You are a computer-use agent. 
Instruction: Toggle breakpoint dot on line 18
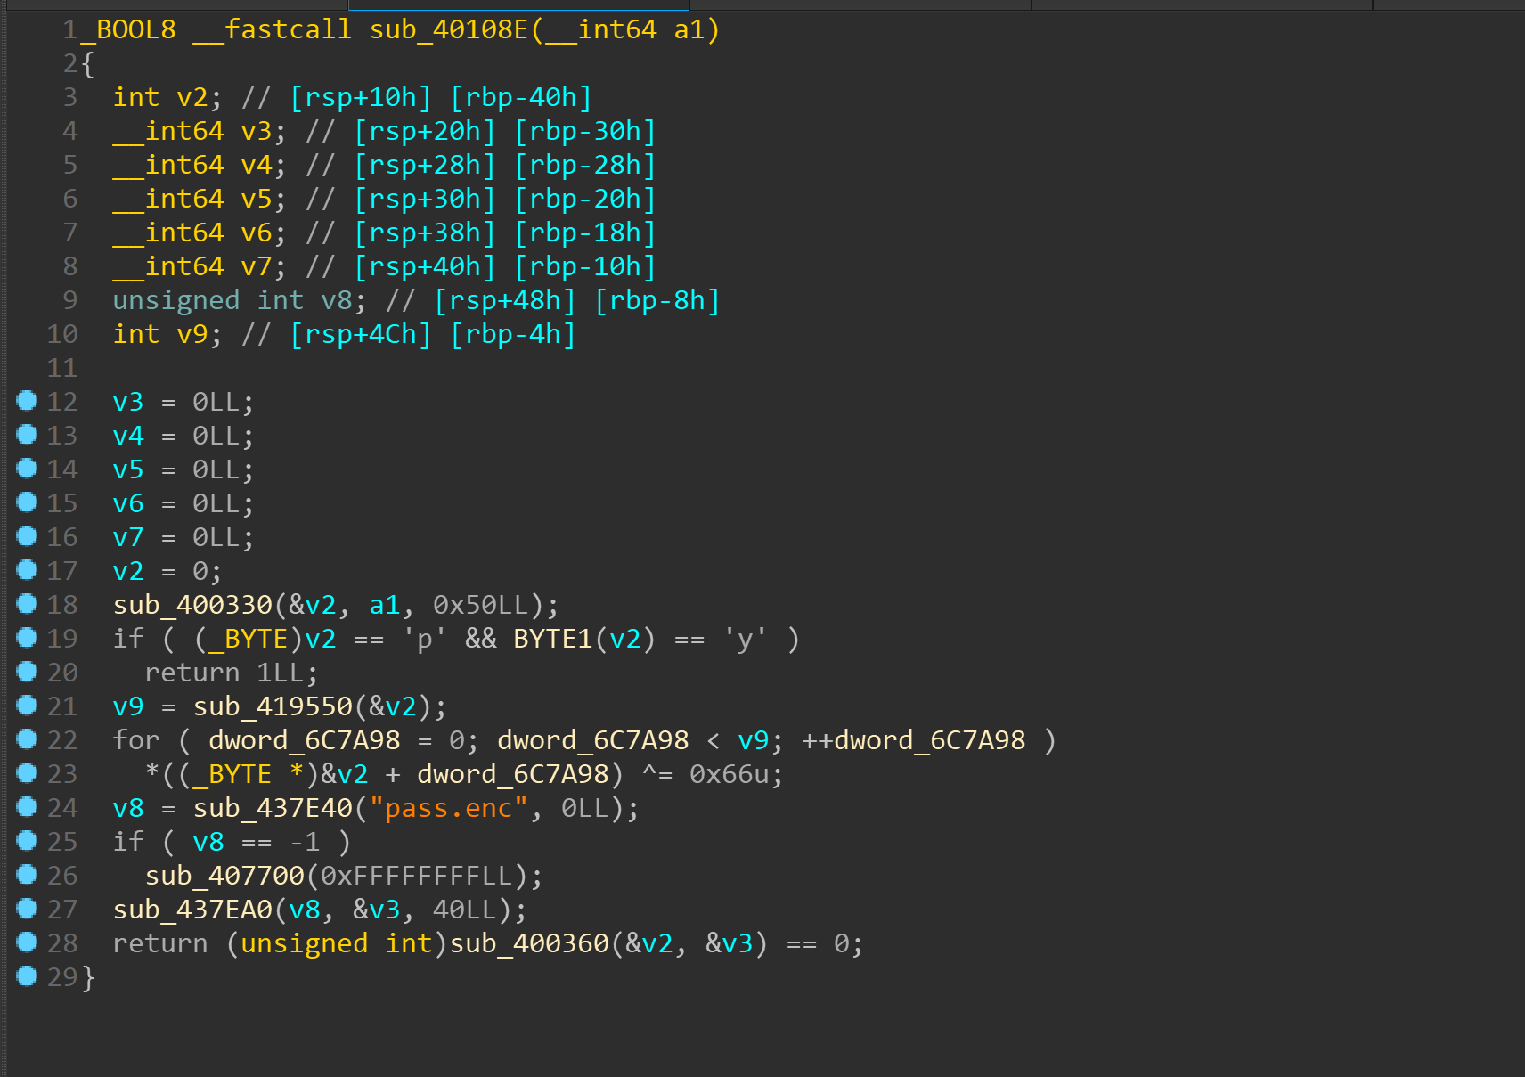click(27, 604)
